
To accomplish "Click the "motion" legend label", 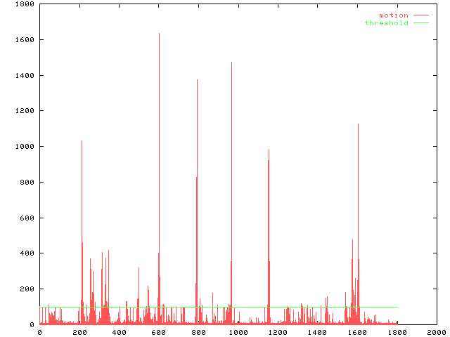I will click(x=393, y=15).
